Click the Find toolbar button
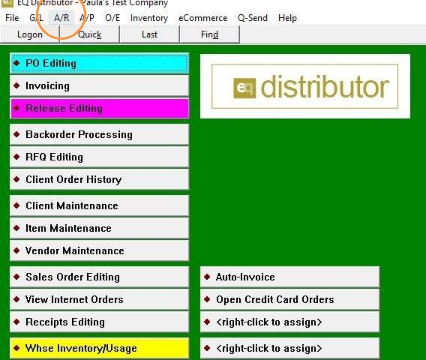Screen dimensions: 426x360 point(209,34)
